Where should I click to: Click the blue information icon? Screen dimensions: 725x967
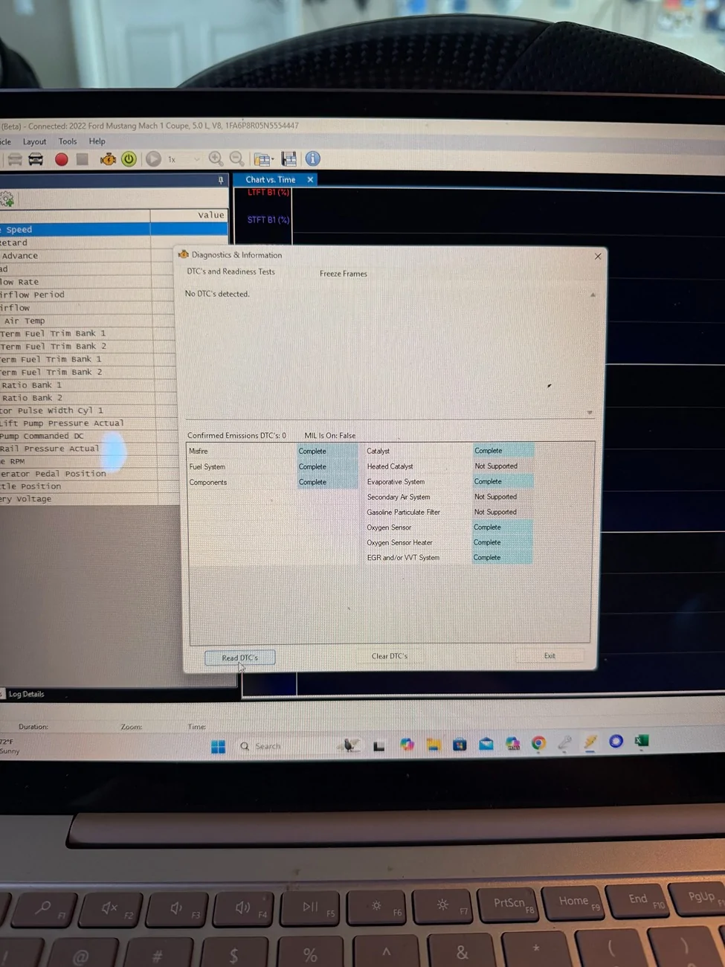pyautogui.click(x=312, y=158)
